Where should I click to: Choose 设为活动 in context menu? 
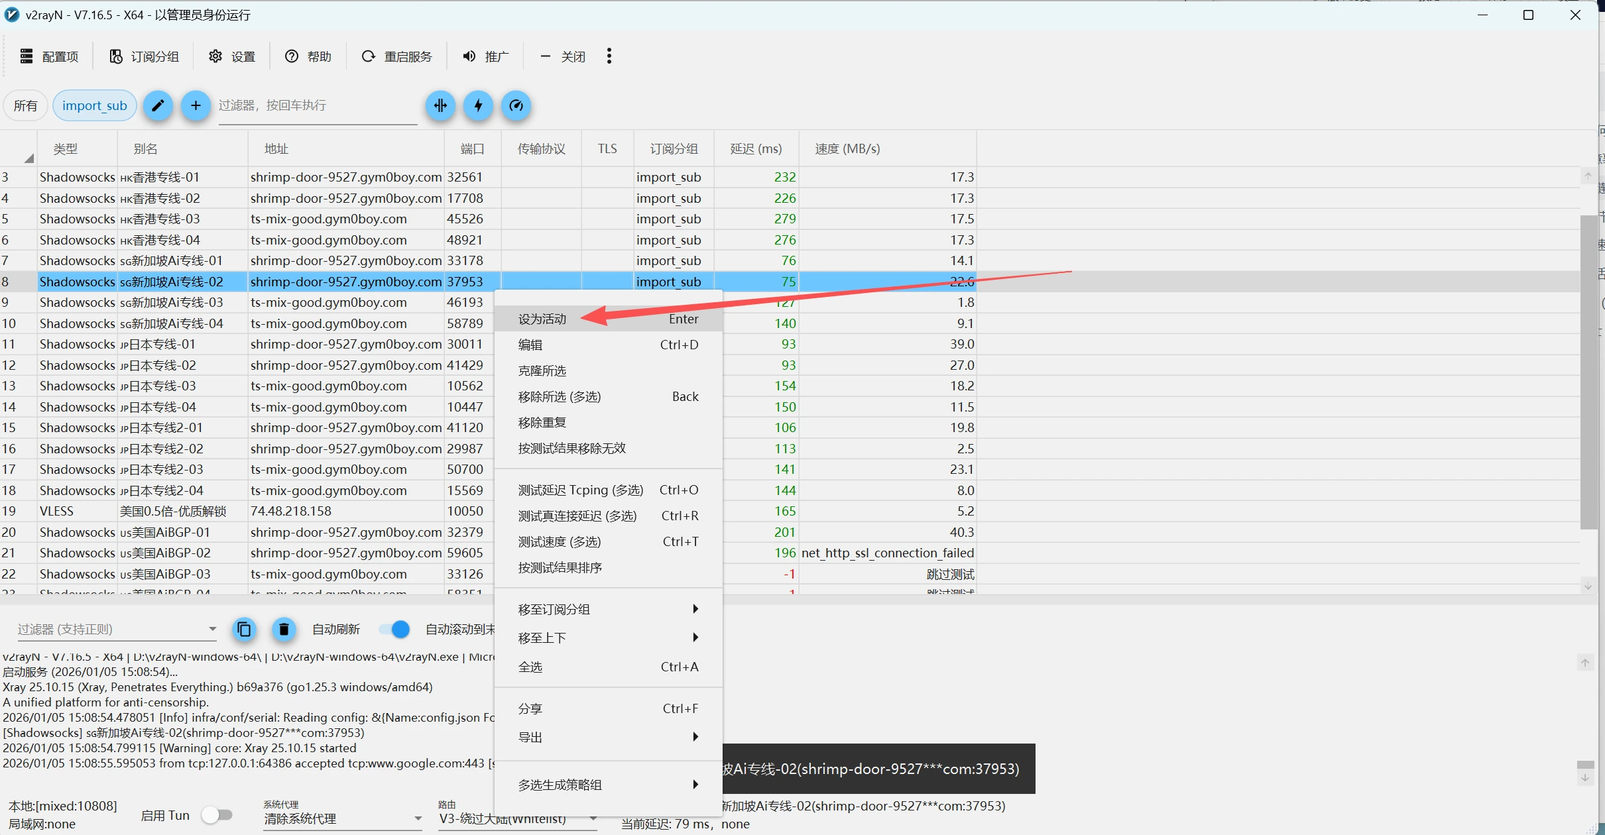point(542,319)
